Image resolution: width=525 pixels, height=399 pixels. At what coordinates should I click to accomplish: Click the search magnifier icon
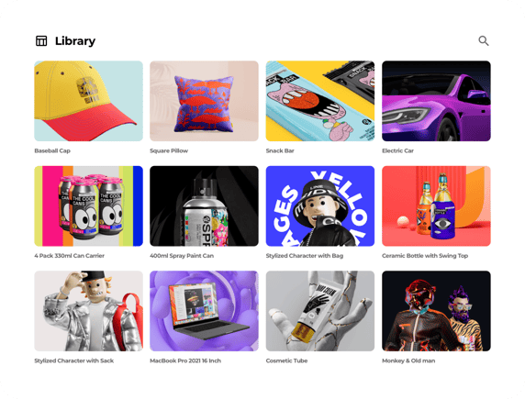click(484, 41)
